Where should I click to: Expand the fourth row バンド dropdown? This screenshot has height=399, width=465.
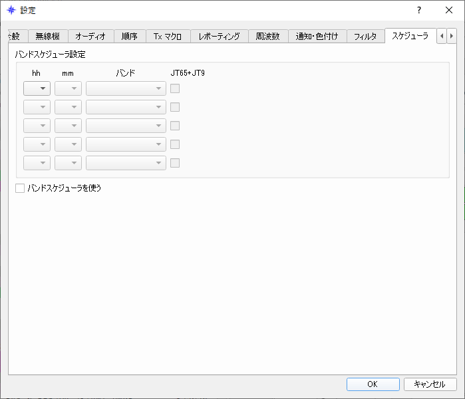point(126,144)
